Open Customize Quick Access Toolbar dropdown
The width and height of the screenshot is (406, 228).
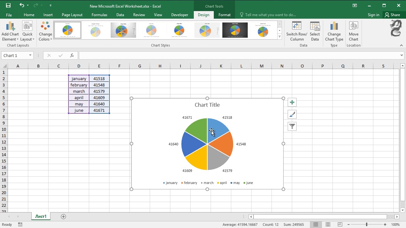[x=51, y=5]
